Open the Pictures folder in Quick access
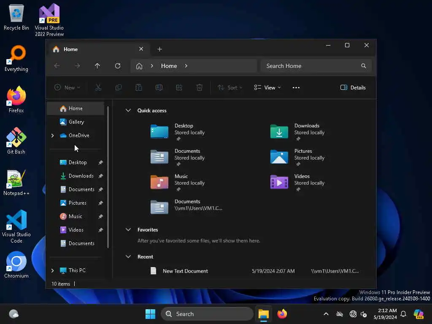The height and width of the screenshot is (324, 432). point(297,157)
